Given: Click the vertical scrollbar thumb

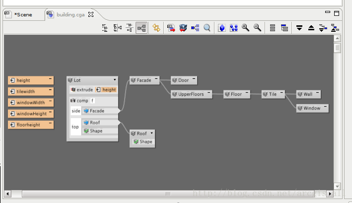Looking at the screenshot, I should click(x=337, y=48).
